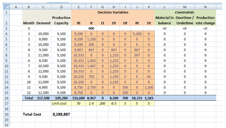
Task: Select column L header
Action: tap(165, 7)
